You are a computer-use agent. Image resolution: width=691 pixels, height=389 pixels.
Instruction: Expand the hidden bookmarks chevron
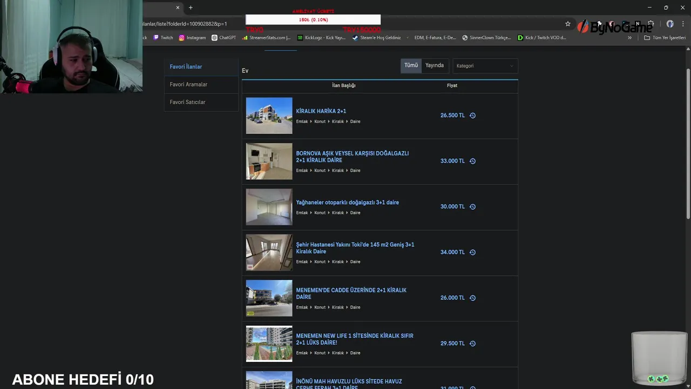(629, 38)
